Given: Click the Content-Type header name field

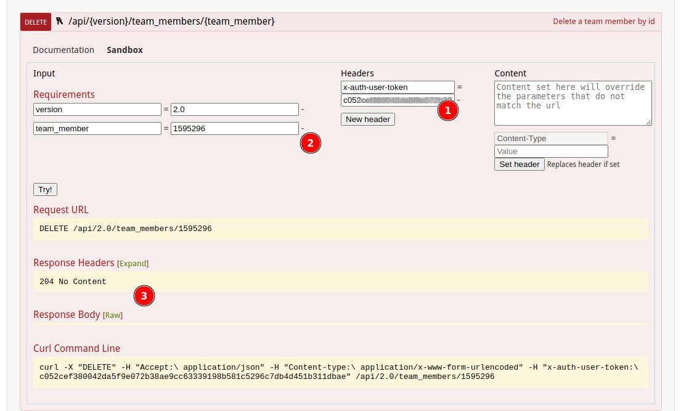Looking at the screenshot, I should coord(551,139).
